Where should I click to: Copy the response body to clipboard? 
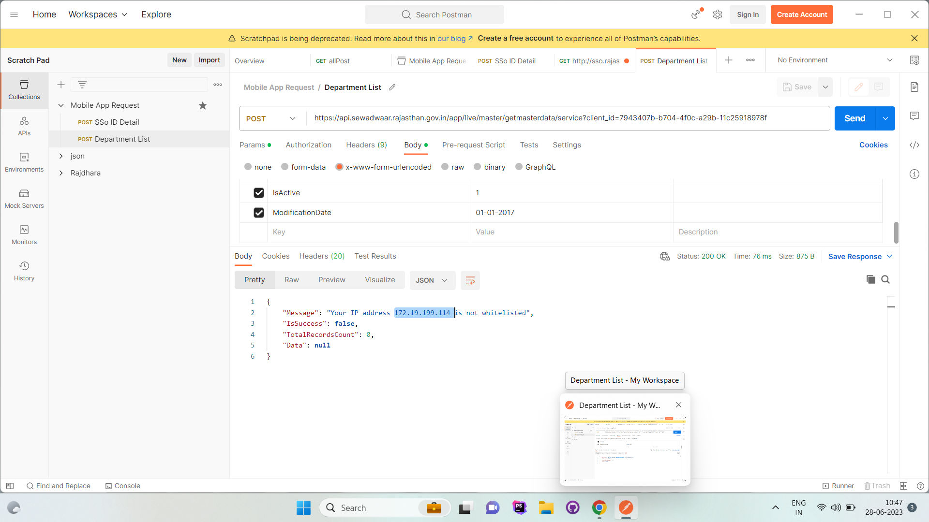click(871, 279)
